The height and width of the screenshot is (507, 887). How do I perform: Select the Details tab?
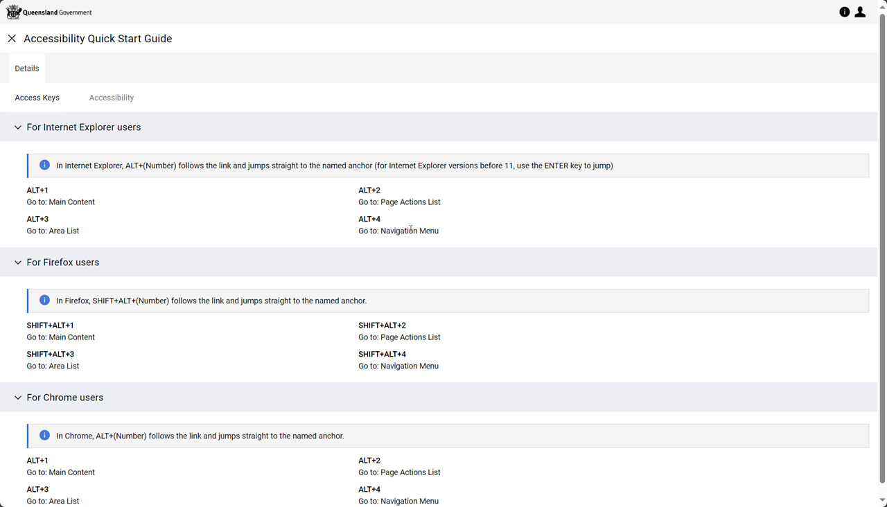(27, 69)
